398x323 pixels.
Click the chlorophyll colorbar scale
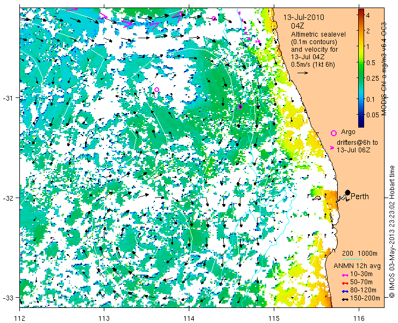click(361, 68)
